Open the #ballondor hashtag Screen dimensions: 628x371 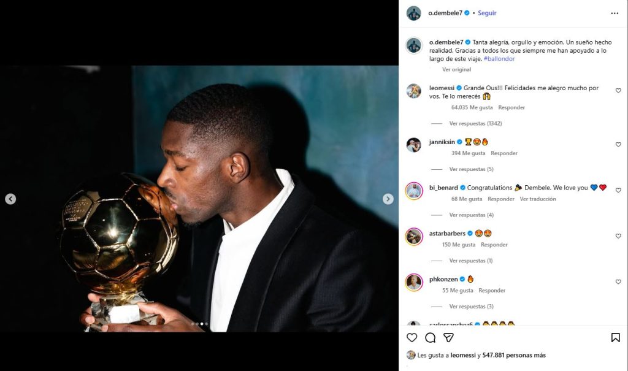(499, 58)
